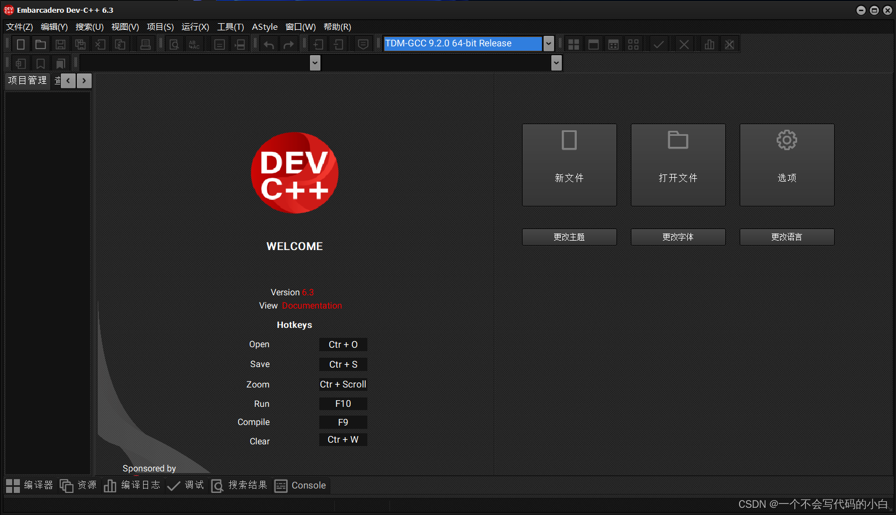Viewport: 896px width, 515px height.
Task: Open the 视图(V) menu
Action: pyautogui.click(x=125, y=27)
